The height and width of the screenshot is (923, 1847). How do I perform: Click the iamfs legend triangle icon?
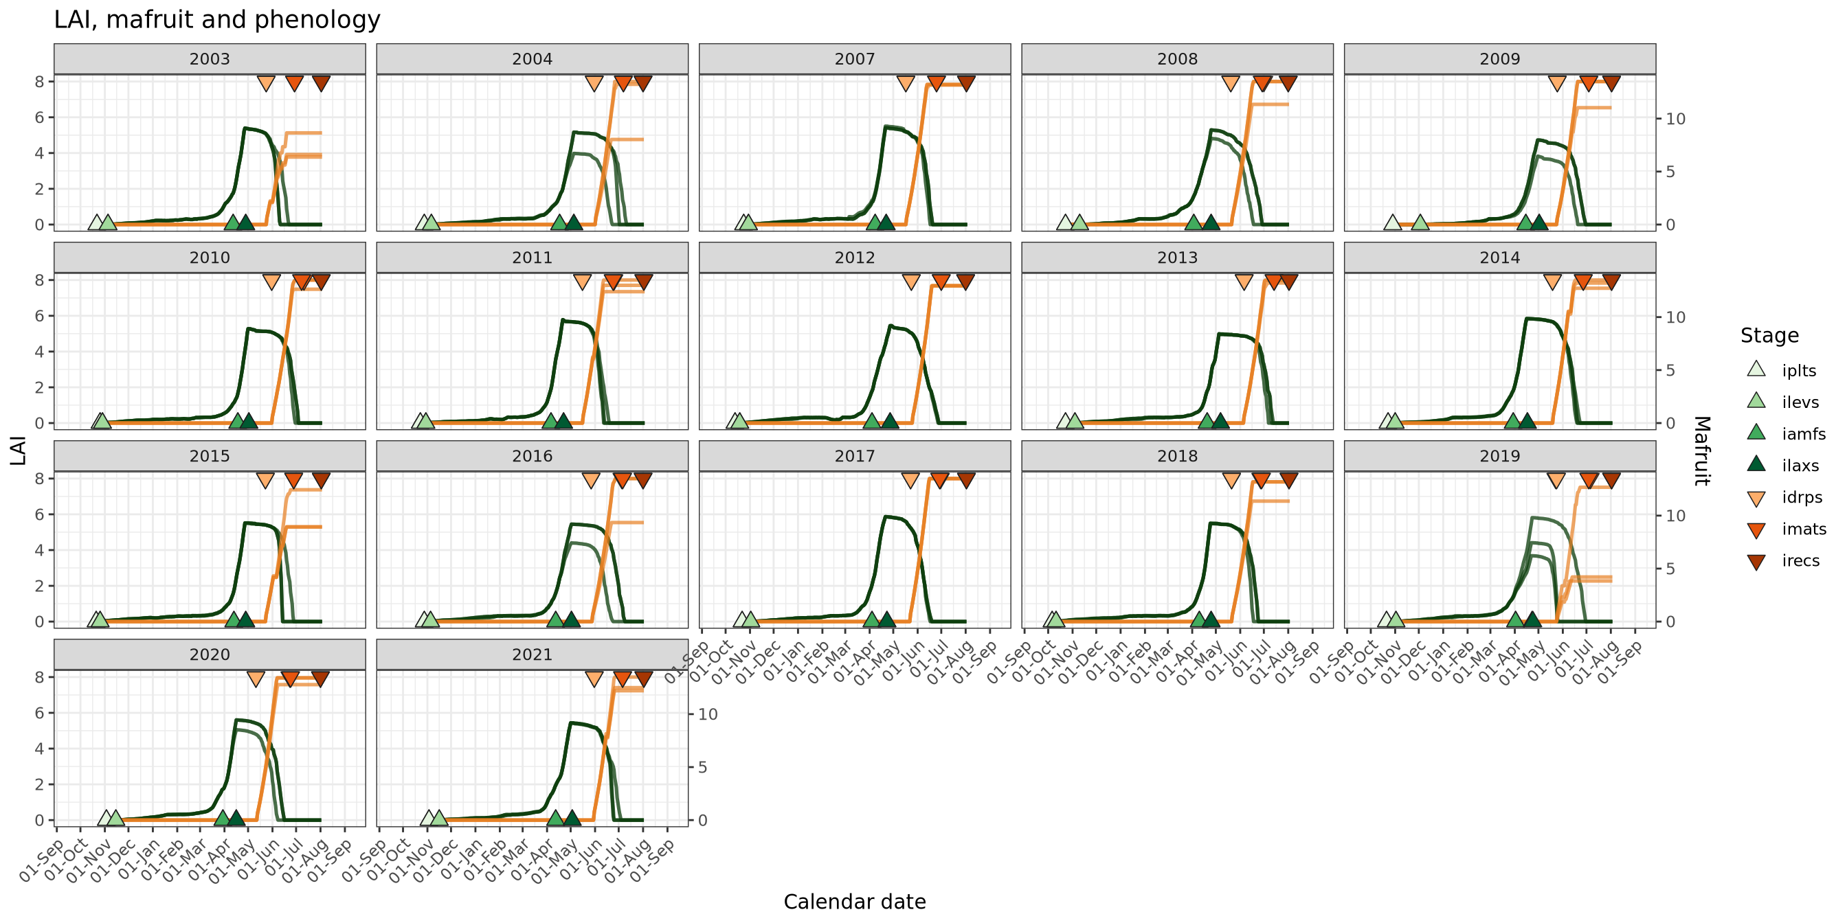(1756, 433)
